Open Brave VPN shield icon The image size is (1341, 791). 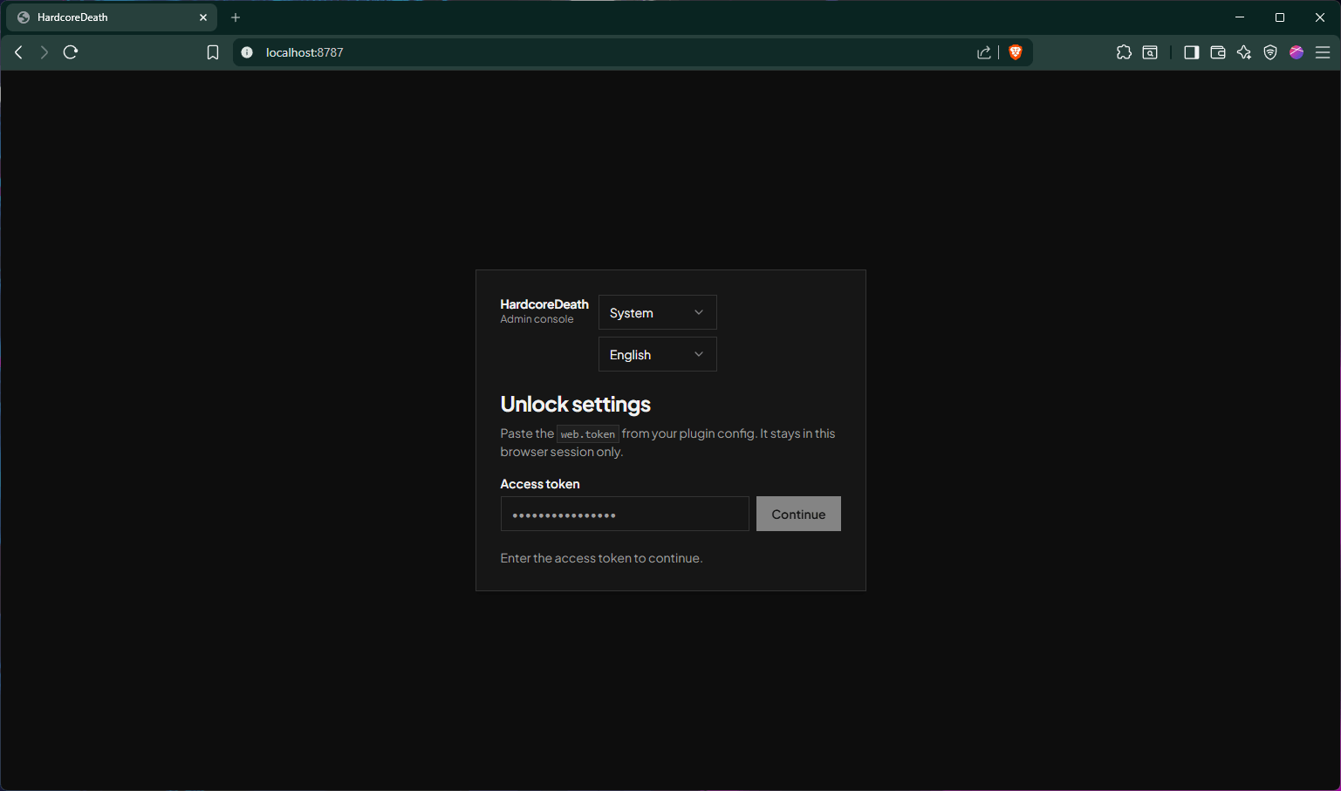point(1270,52)
